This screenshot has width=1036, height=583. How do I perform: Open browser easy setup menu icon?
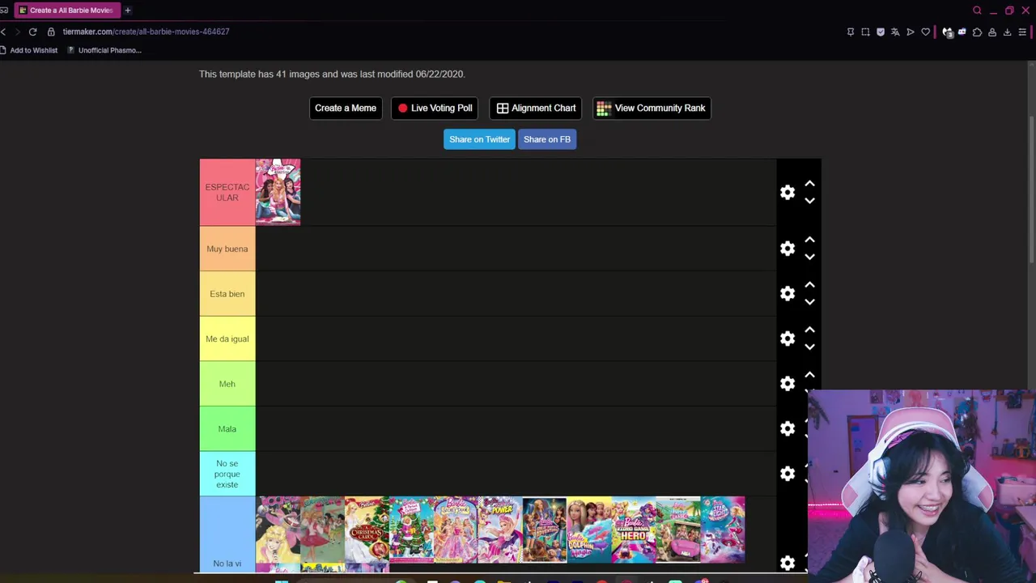pos(1023,32)
